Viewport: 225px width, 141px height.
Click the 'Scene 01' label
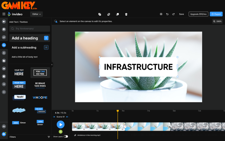[60, 117]
